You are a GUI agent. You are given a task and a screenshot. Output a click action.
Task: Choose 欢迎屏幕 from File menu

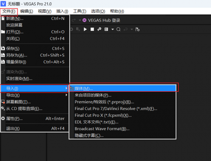click(35, 25)
